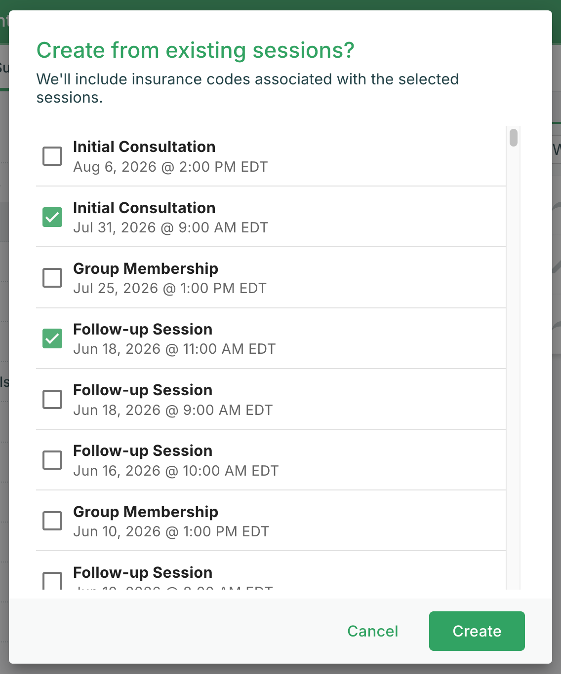Tick the Jul 25 Group Membership checkbox
561x674 pixels.
coord(52,278)
